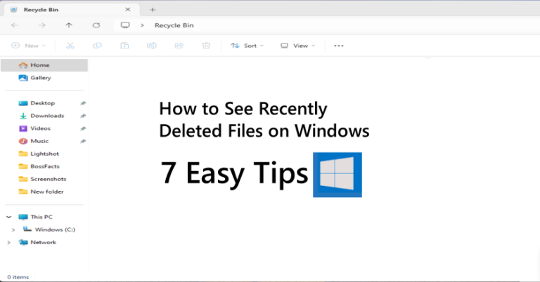
Task: Click the 0 items status text
Action: point(18,277)
